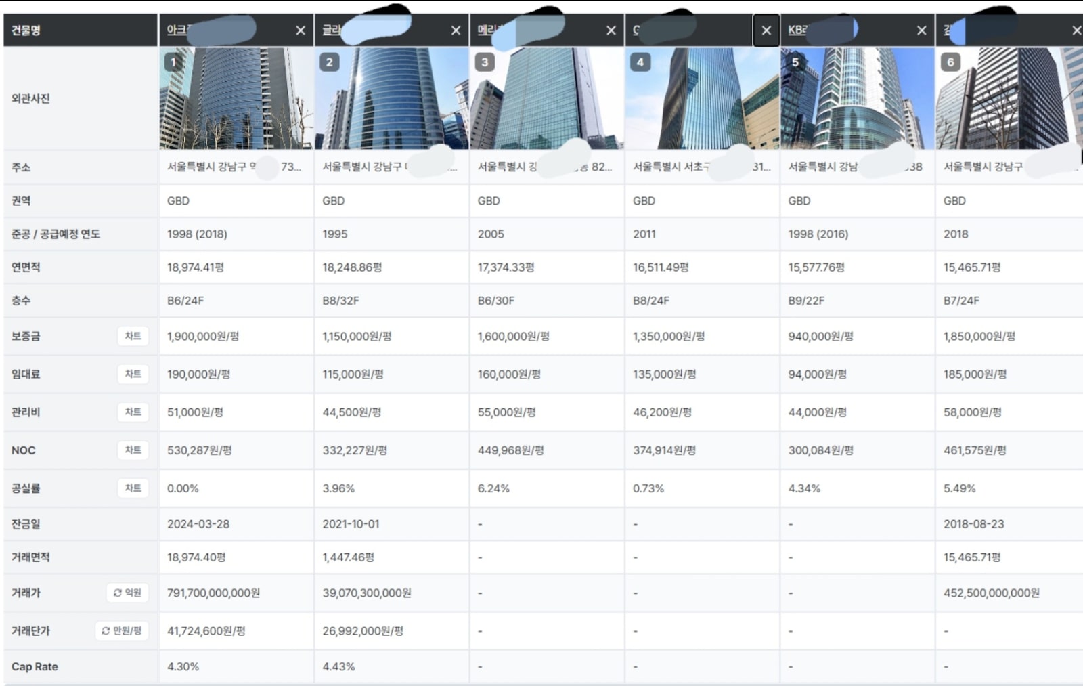Image resolution: width=1083 pixels, height=686 pixels.
Task: Remove building 2 column with its X
Action: point(456,30)
